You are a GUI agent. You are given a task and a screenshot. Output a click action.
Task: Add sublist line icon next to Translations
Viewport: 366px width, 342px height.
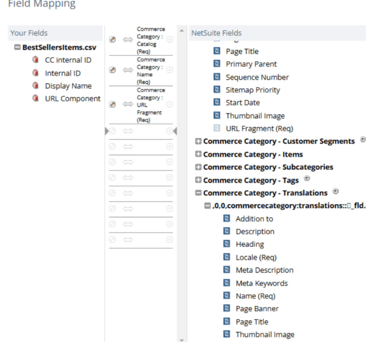click(x=335, y=191)
